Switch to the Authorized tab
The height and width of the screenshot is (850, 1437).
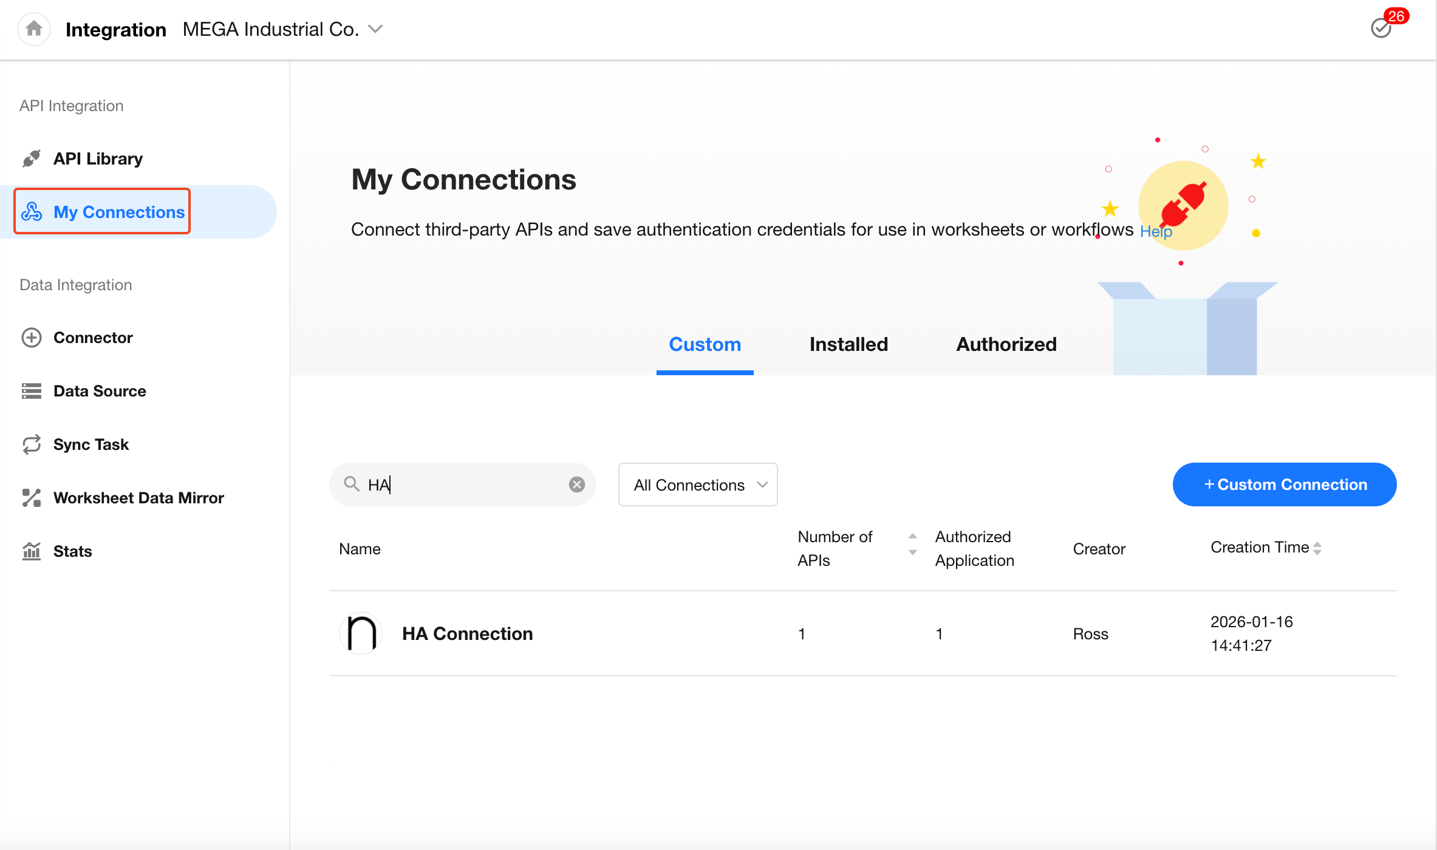click(1006, 344)
